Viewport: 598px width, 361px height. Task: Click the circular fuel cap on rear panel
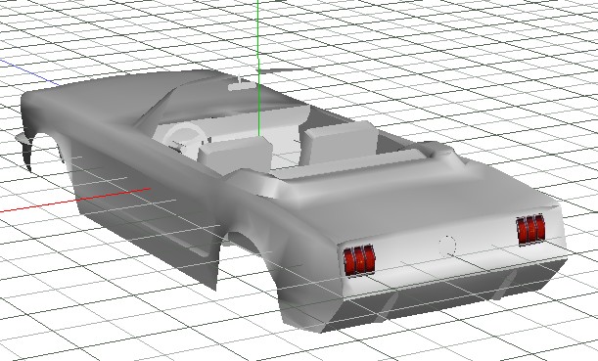[x=446, y=246]
